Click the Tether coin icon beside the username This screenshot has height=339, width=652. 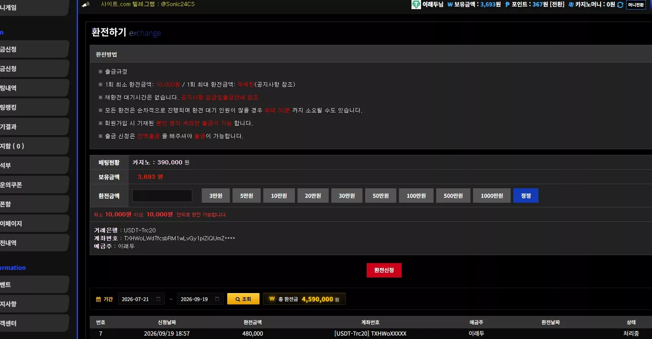[416, 5]
